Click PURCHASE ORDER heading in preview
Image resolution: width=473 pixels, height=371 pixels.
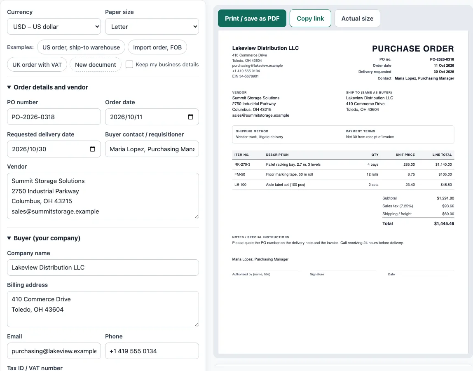click(x=413, y=49)
